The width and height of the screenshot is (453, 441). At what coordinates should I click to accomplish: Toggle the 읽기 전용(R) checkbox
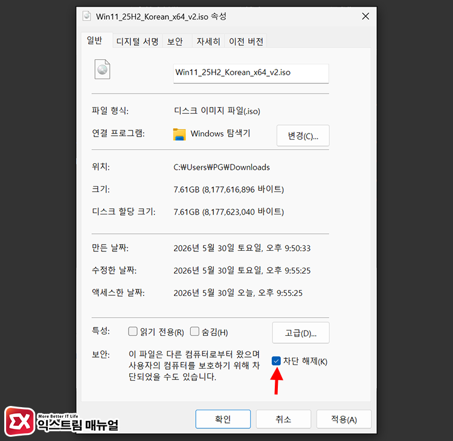tap(133, 331)
